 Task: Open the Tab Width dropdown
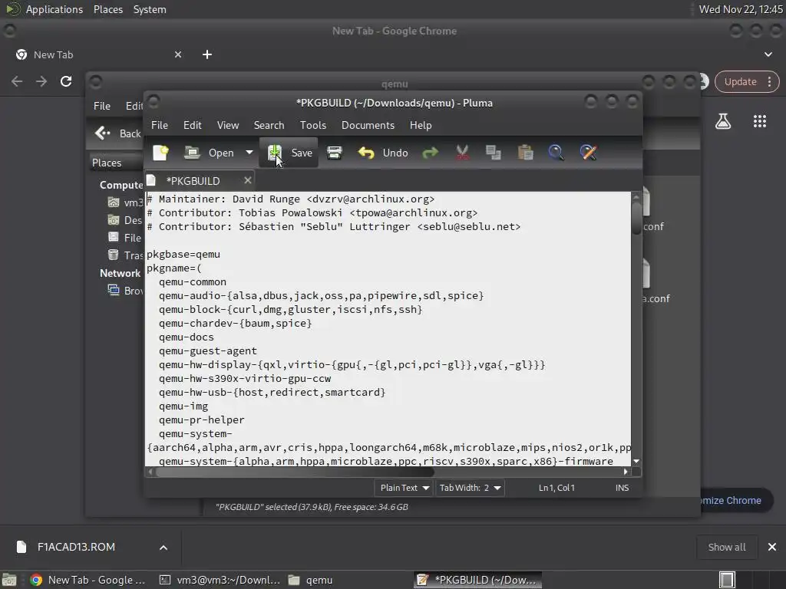pos(470,488)
